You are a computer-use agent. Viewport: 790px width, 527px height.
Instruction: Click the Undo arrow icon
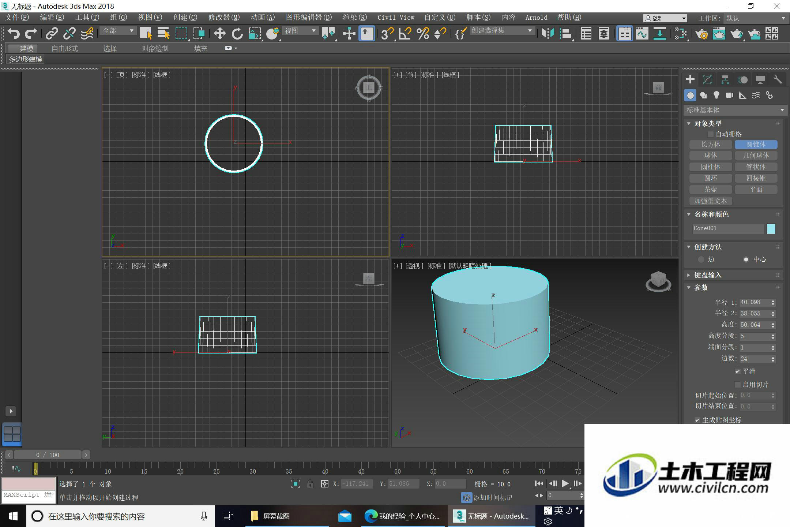[x=14, y=34]
